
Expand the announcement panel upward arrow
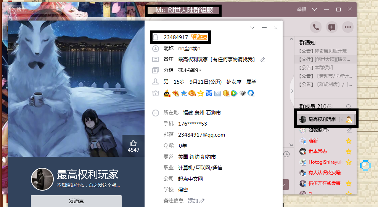click(x=291, y=39)
